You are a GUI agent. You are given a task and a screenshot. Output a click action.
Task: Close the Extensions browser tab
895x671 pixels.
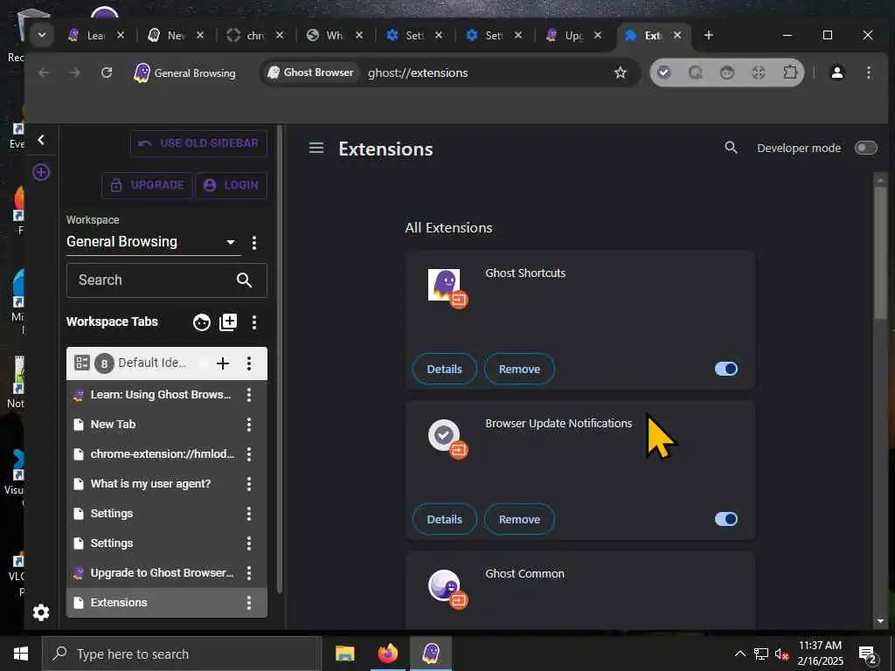[677, 35]
